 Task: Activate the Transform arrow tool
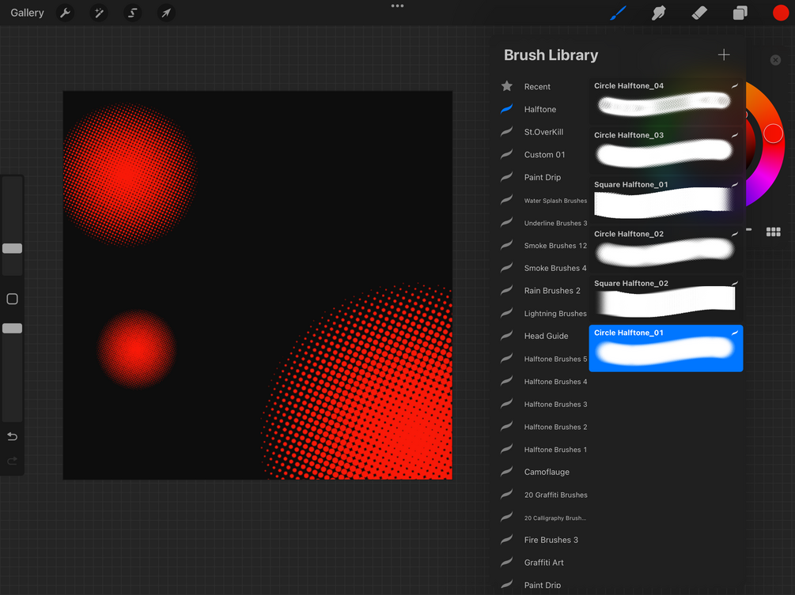click(166, 13)
